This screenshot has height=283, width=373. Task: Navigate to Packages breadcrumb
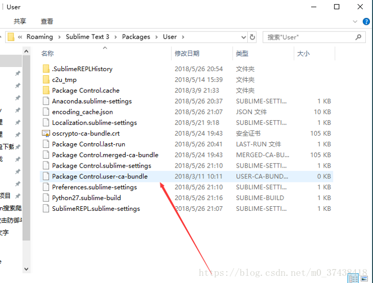136,37
